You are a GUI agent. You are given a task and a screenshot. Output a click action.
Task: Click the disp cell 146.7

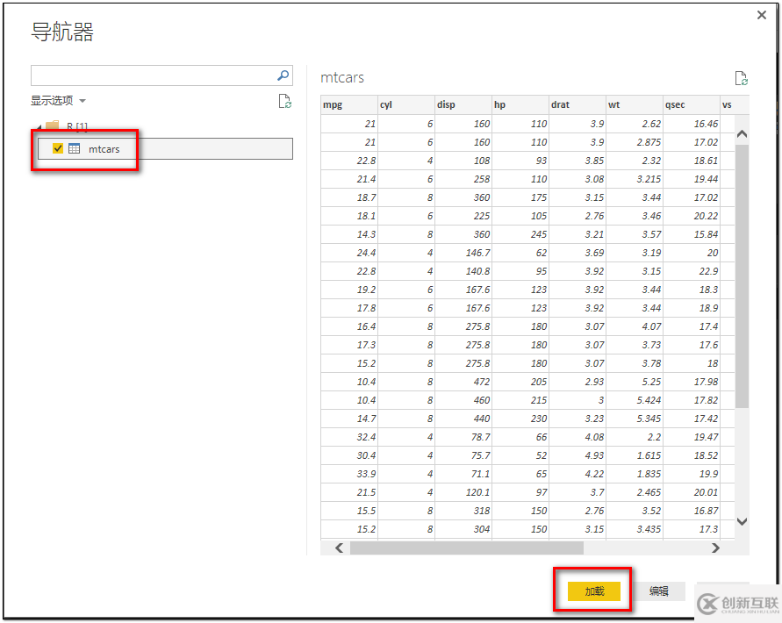pos(463,253)
